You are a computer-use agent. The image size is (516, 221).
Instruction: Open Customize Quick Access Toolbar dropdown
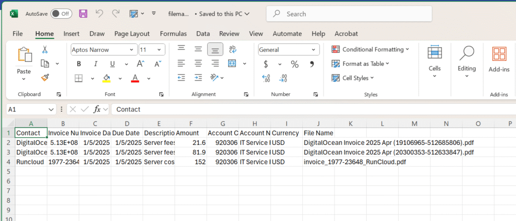point(154,14)
